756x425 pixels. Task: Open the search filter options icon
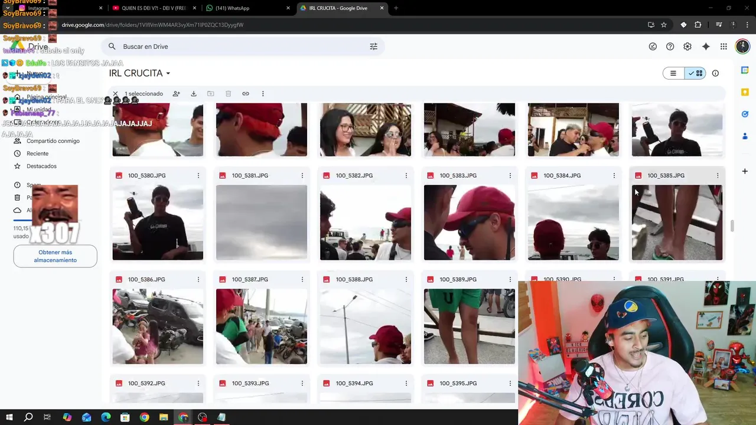(x=373, y=47)
